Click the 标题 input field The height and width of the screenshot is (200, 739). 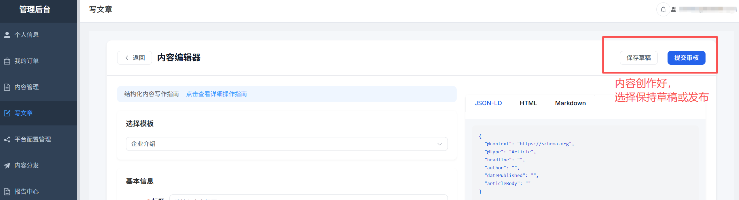(308, 197)
